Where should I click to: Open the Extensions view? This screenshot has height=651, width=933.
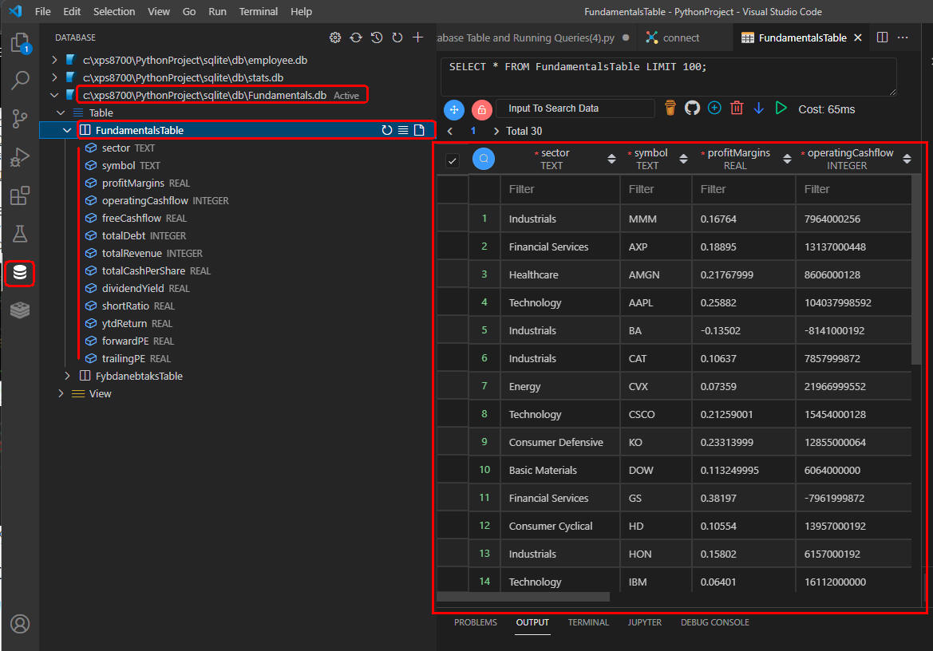[20, 195]
